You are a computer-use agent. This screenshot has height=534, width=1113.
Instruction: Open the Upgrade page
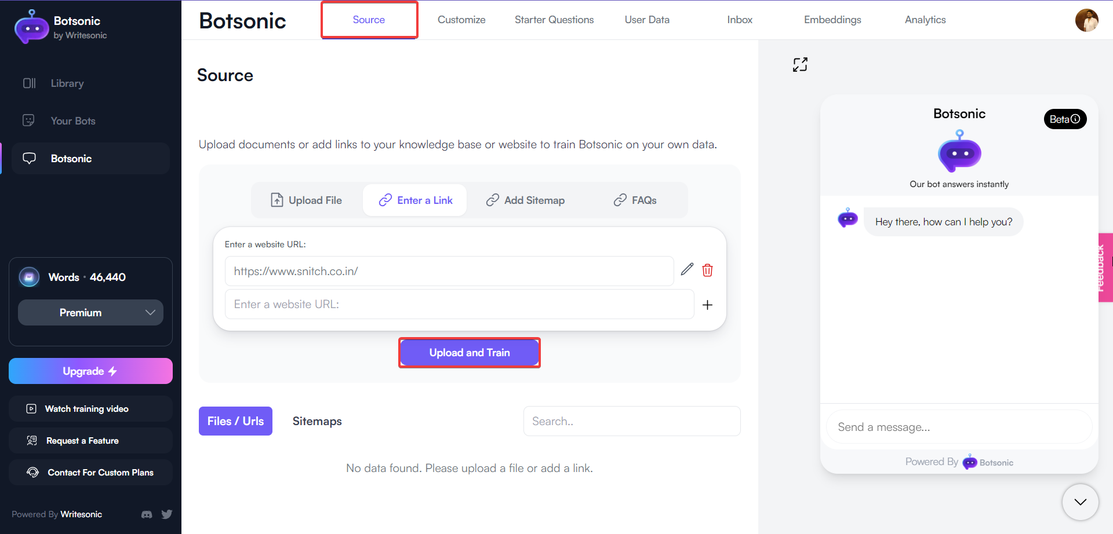point(90,371)
